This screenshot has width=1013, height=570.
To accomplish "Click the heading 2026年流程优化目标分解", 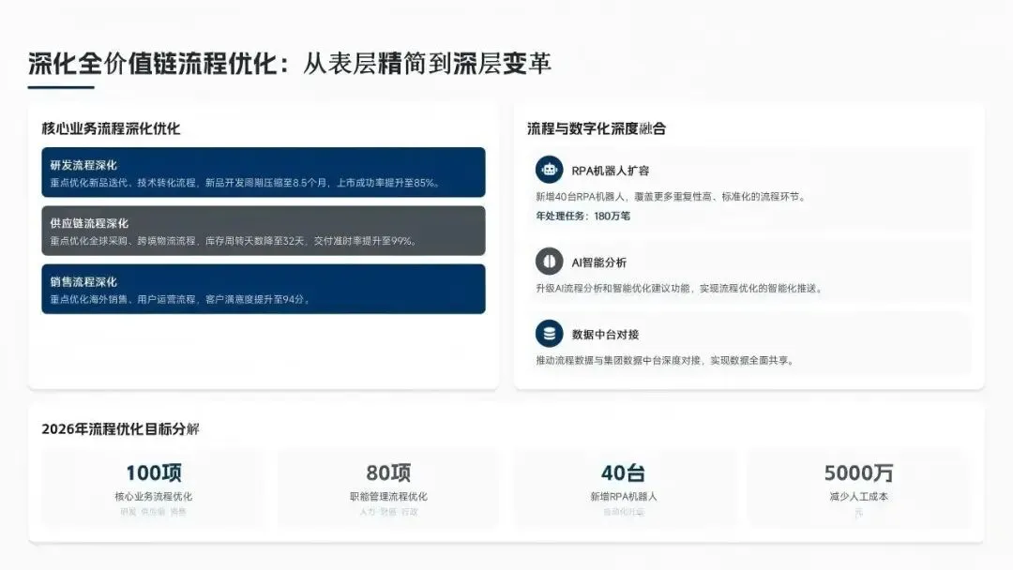I will point(121,428).
